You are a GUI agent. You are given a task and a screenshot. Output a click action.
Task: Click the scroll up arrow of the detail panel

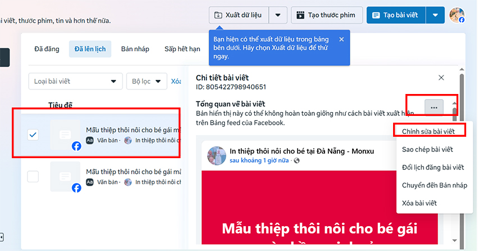454,104
